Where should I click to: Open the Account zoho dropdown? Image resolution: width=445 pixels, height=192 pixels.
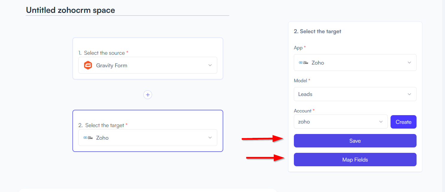pos(341,122)
